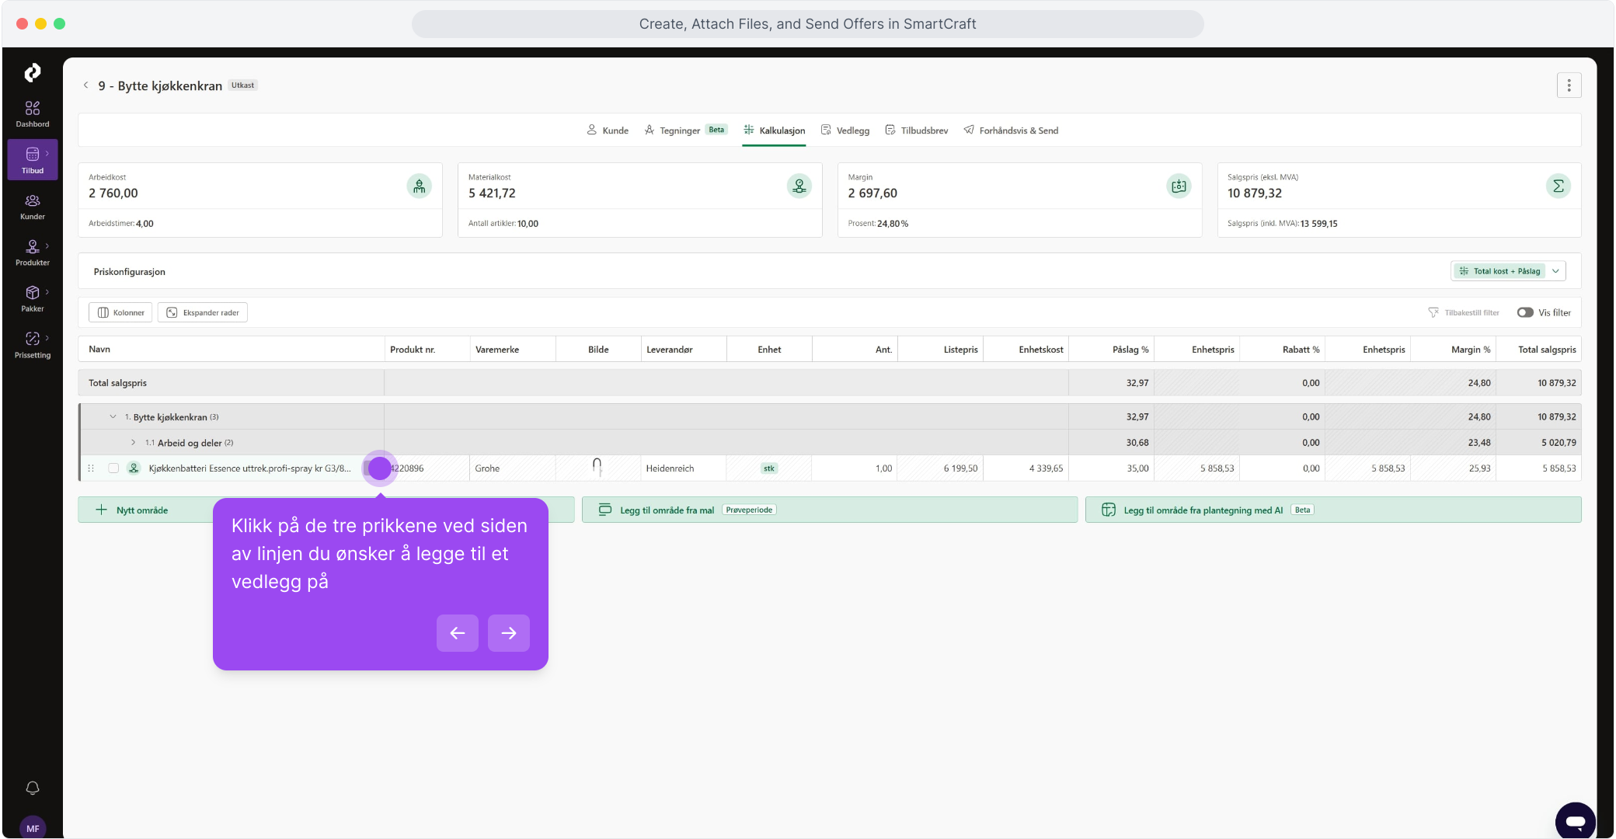Open the Tilbud sidebar section
This screenshot has height=839, width=1616.
coord(33,160)
